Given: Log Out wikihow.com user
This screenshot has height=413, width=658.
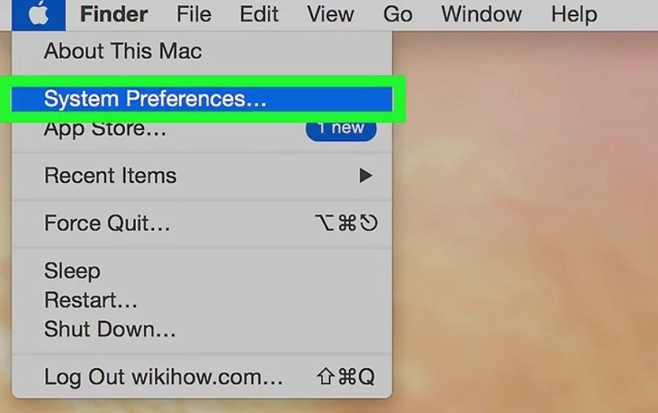Looking at the screenshot, I should (202, 376).
